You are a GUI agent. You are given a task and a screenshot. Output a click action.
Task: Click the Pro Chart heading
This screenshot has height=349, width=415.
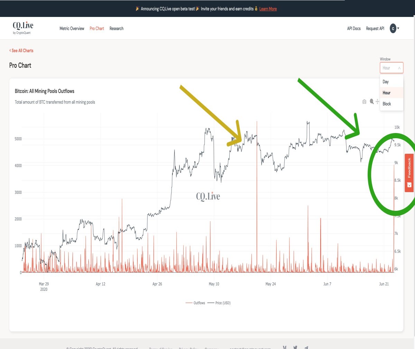tap(20, 65)
